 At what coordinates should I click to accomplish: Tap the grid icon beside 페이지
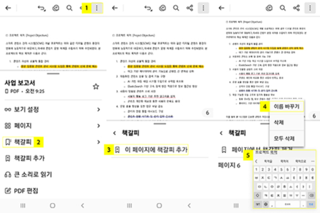point(8,126)
